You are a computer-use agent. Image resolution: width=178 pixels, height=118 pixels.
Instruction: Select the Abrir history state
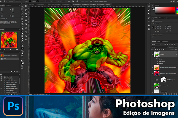click(9, 59)
